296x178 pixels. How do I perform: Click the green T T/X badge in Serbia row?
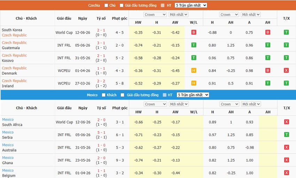click(x=287, y=134)
